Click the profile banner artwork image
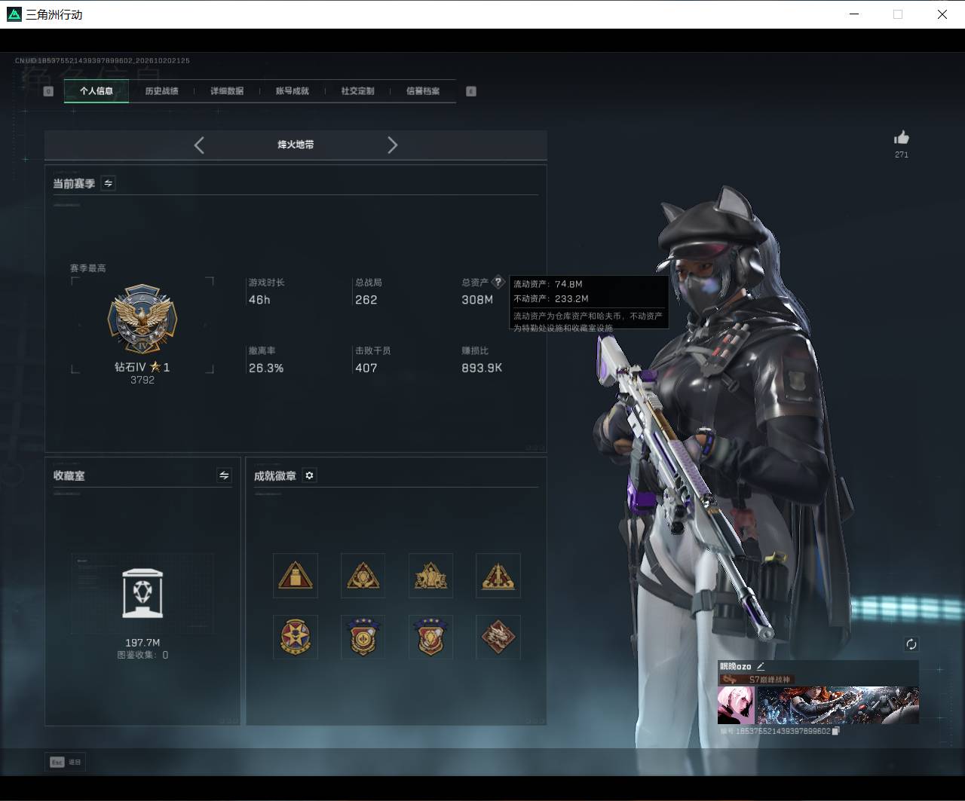The height and width of the screenshot is (801, 965). 838,705
